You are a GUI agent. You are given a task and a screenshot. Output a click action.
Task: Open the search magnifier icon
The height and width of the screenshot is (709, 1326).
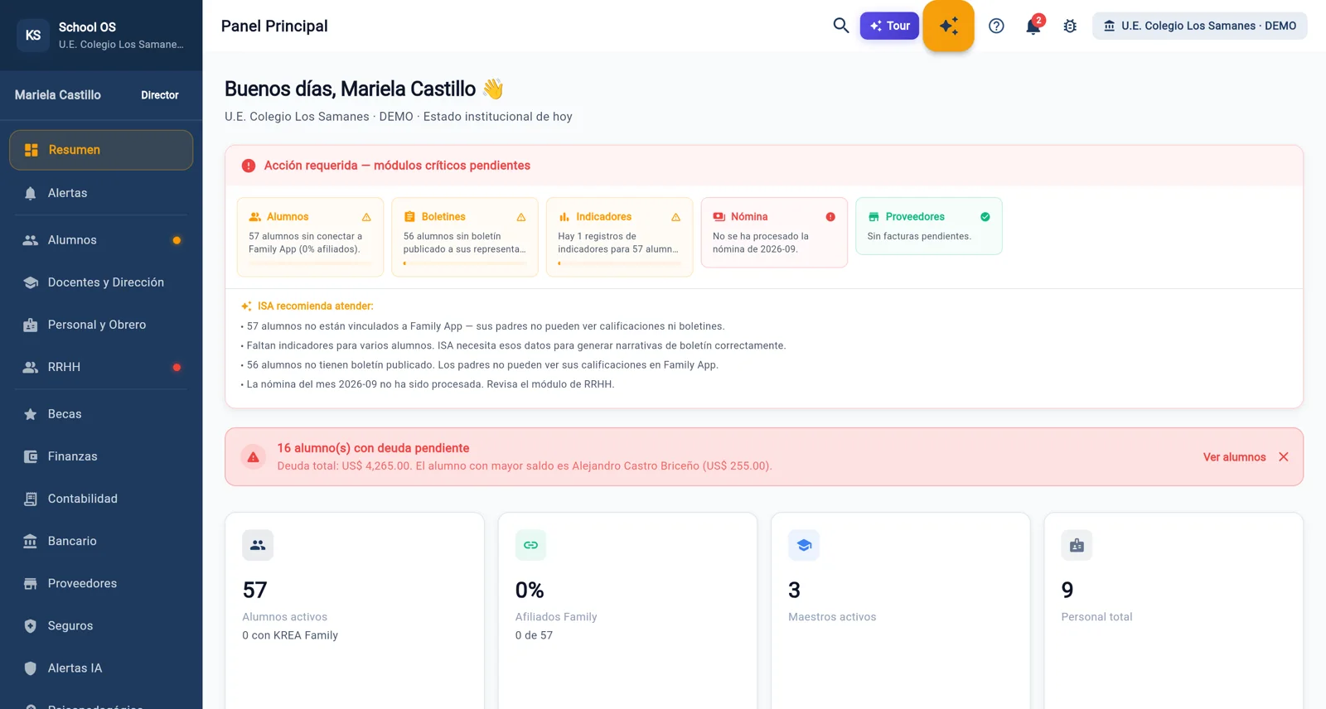click(840, 26)
